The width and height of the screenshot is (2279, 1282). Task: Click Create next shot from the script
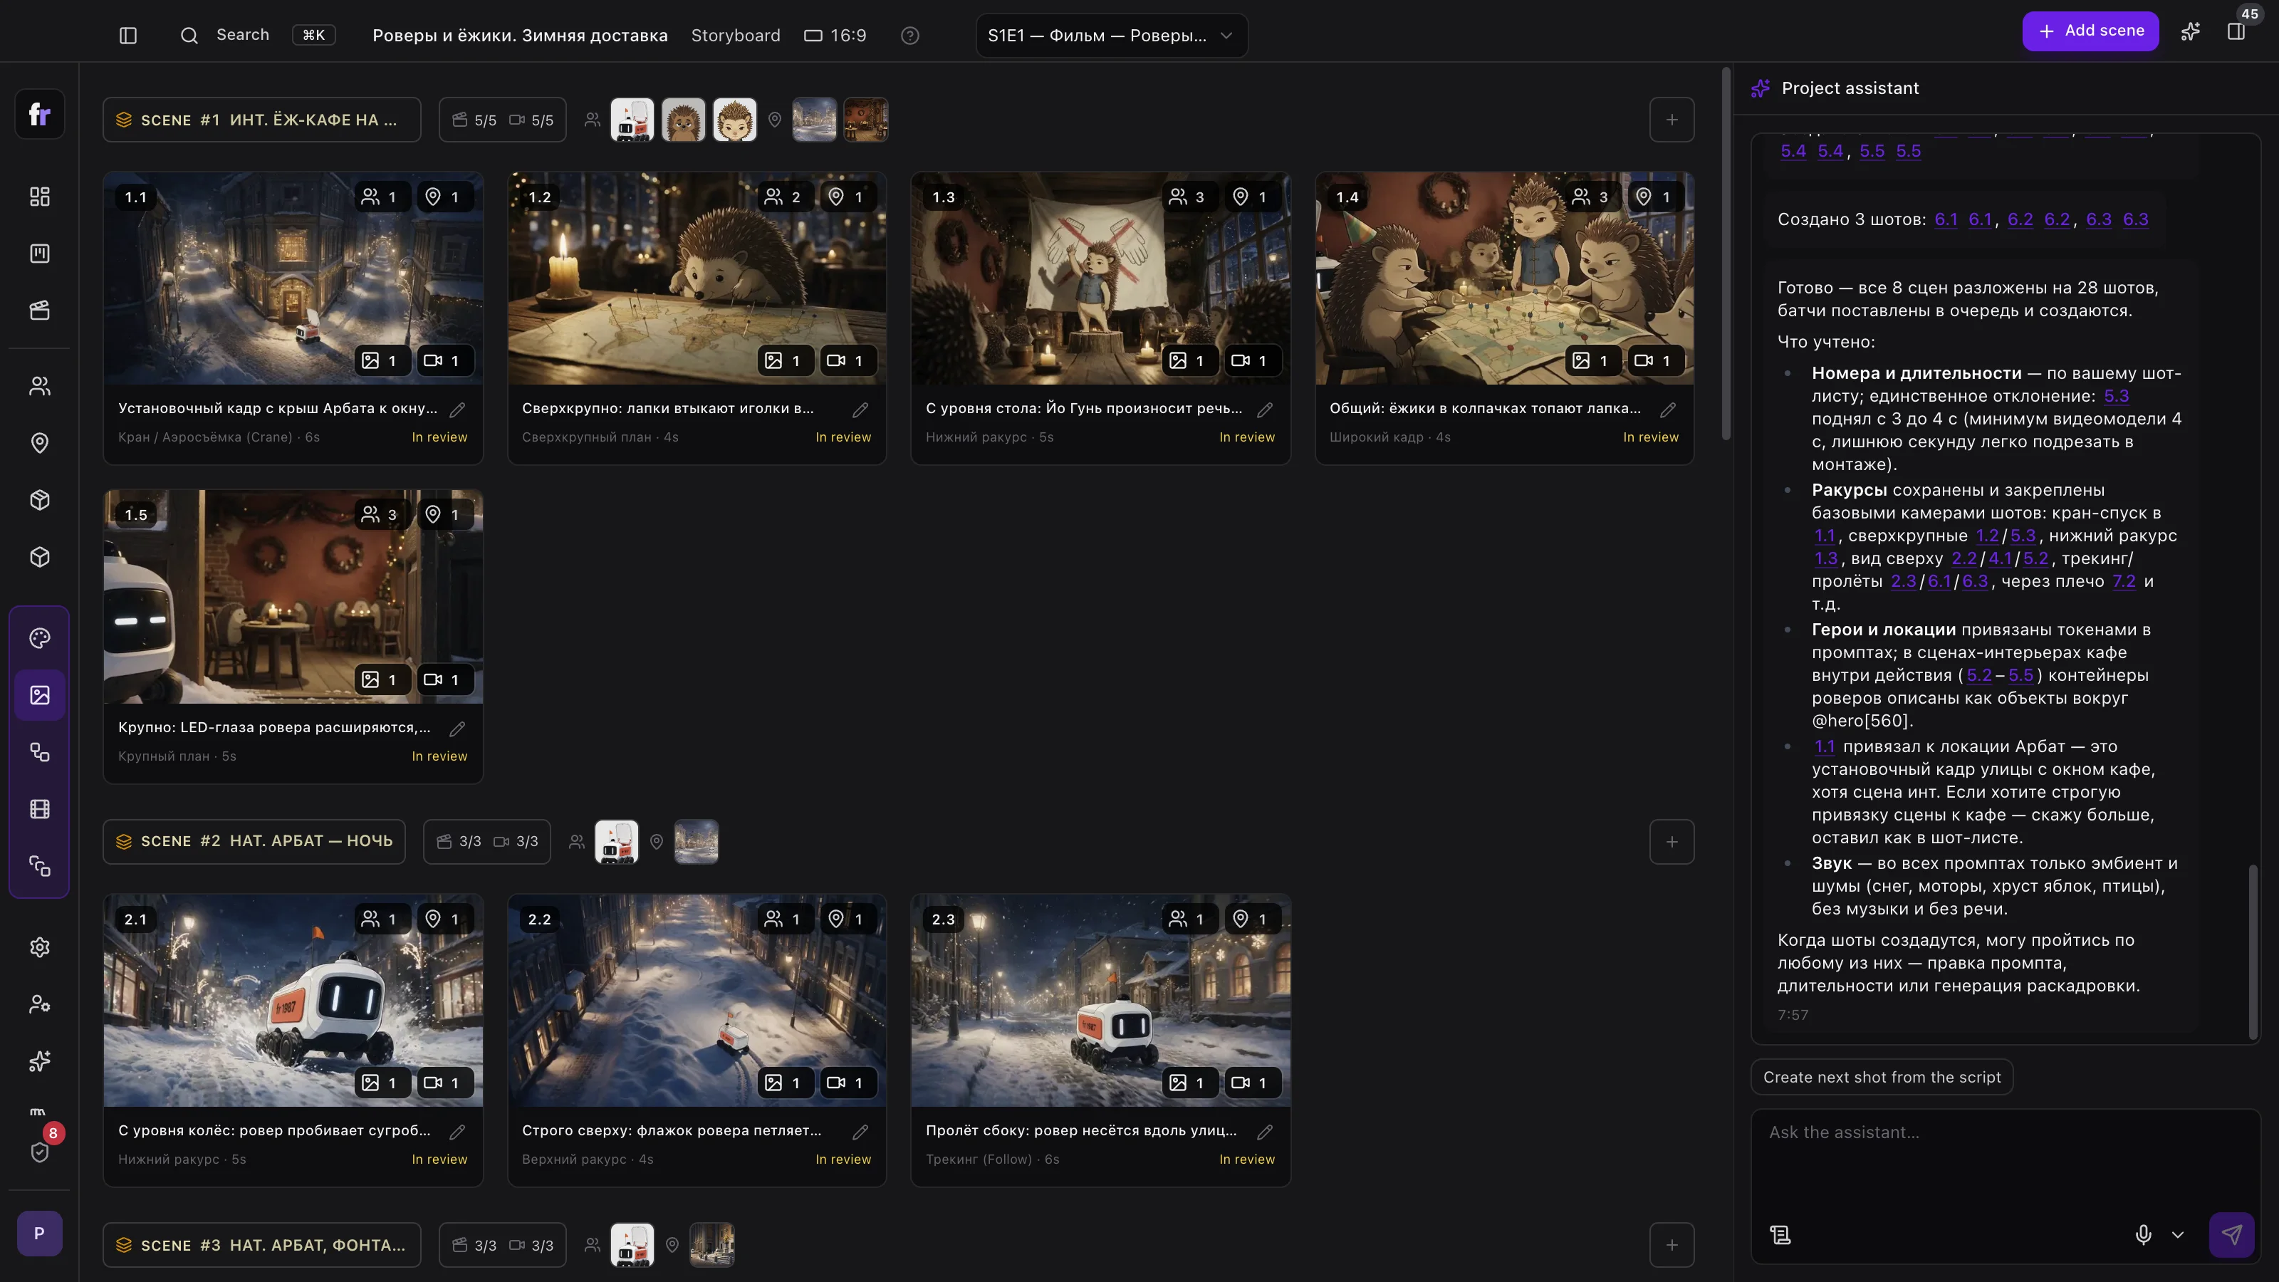point(1882,1077)
